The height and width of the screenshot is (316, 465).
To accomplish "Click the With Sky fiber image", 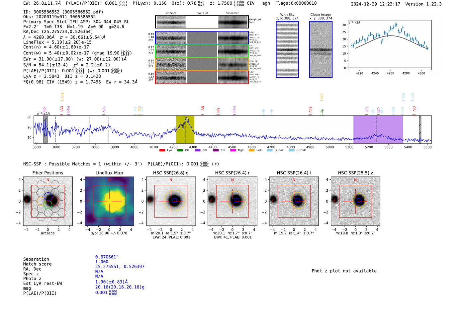I will click(287, 49).
